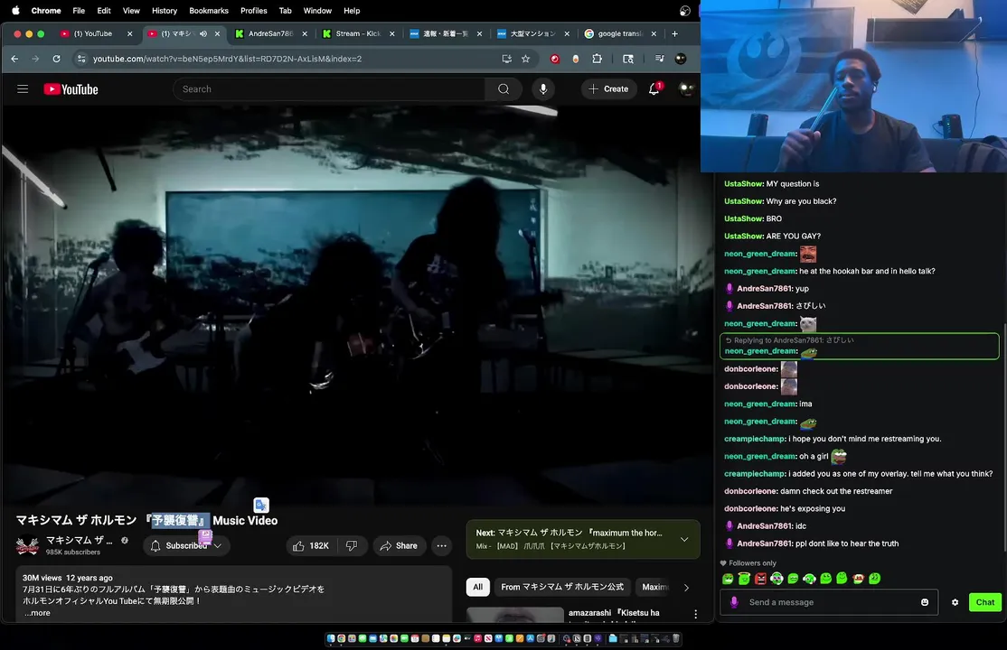Show more filter chips with right arrow
This screenshot has height=650, width=1007.
[x=686, y=587]
